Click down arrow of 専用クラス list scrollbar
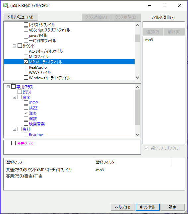Image resolution: width=188 pixels, height=214 pixels. [x=137, y=135]
